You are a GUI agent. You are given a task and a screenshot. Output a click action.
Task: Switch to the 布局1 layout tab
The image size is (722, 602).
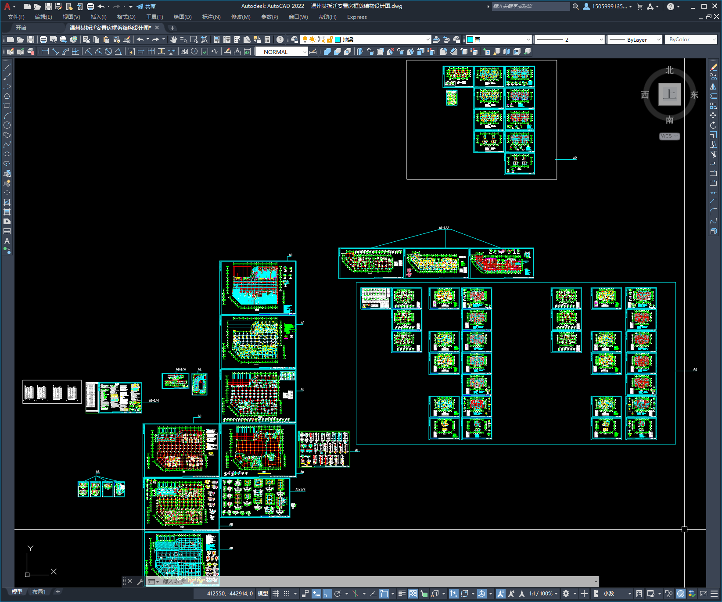click(x=39, y=592)
